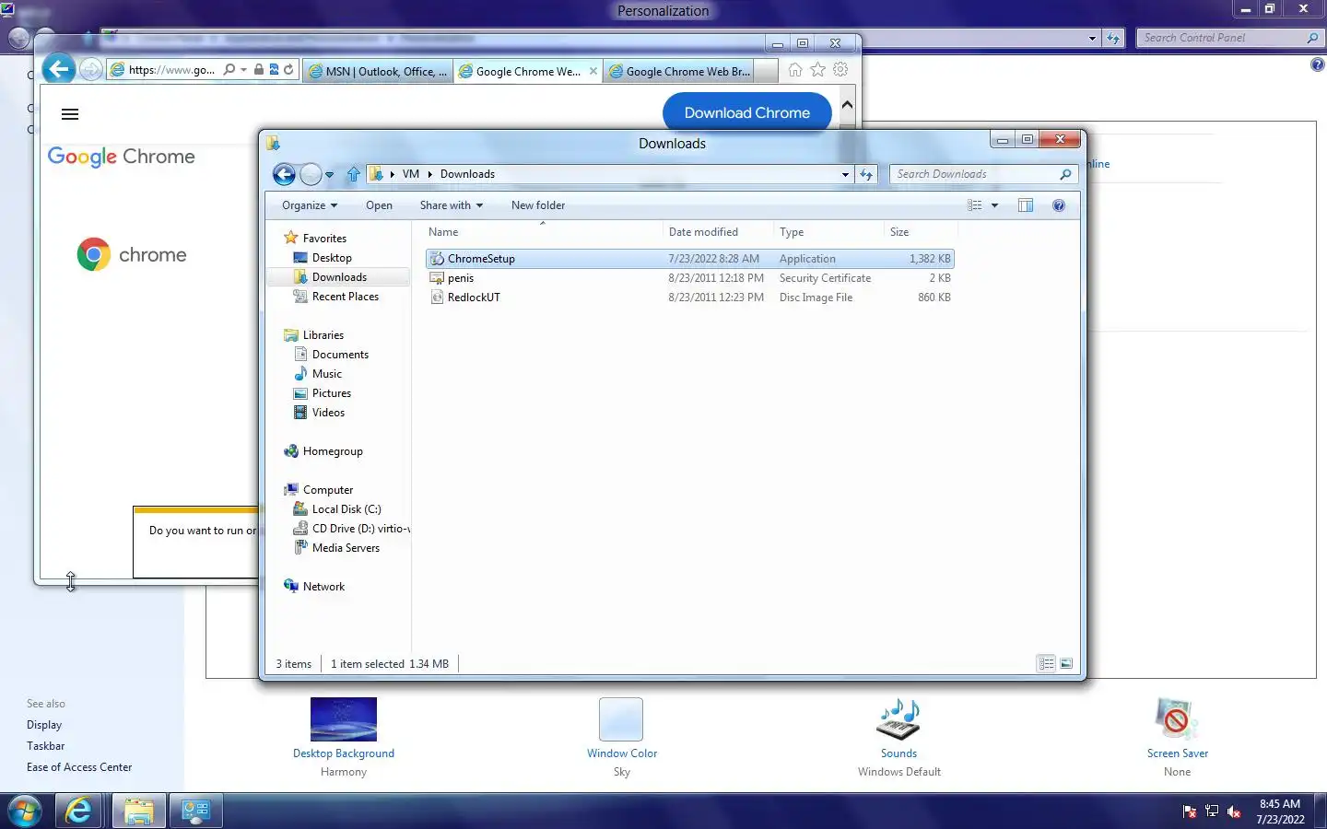Open Internet Explorer Favorites star
This screenshot has width=1327, height=829.
click(x=817, y=70)
